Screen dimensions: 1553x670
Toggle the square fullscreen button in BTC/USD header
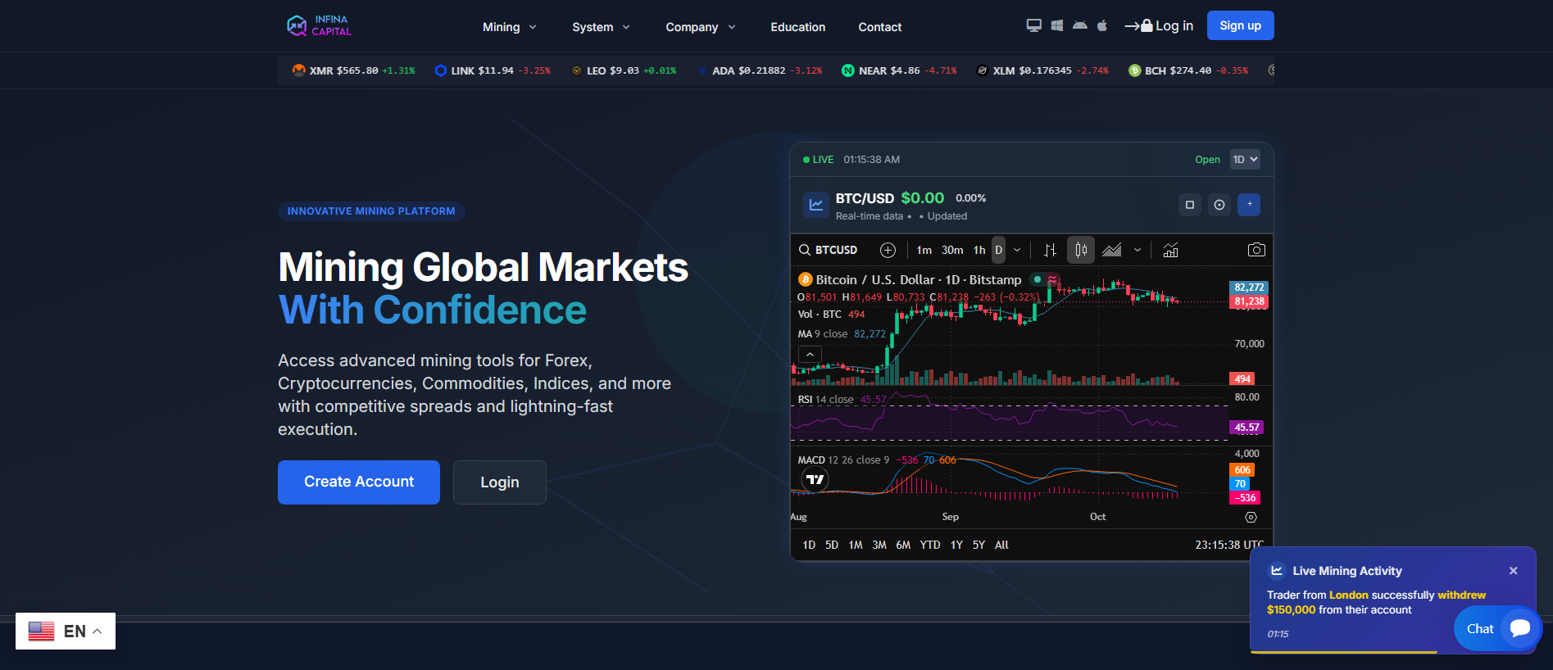coord(1190,205)
